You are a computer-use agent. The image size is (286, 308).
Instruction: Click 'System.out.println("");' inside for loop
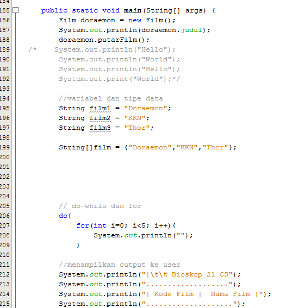(143, 235)
